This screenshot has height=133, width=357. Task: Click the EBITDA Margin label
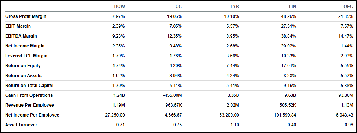[21, 36]
